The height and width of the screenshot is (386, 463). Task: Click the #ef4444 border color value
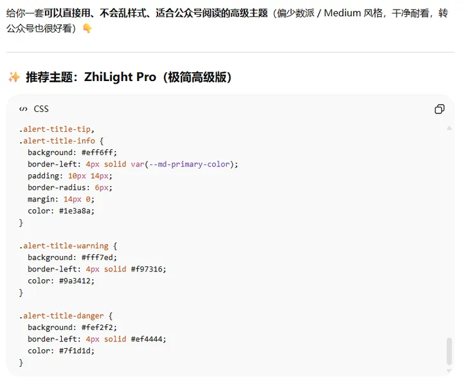(152, 339)
